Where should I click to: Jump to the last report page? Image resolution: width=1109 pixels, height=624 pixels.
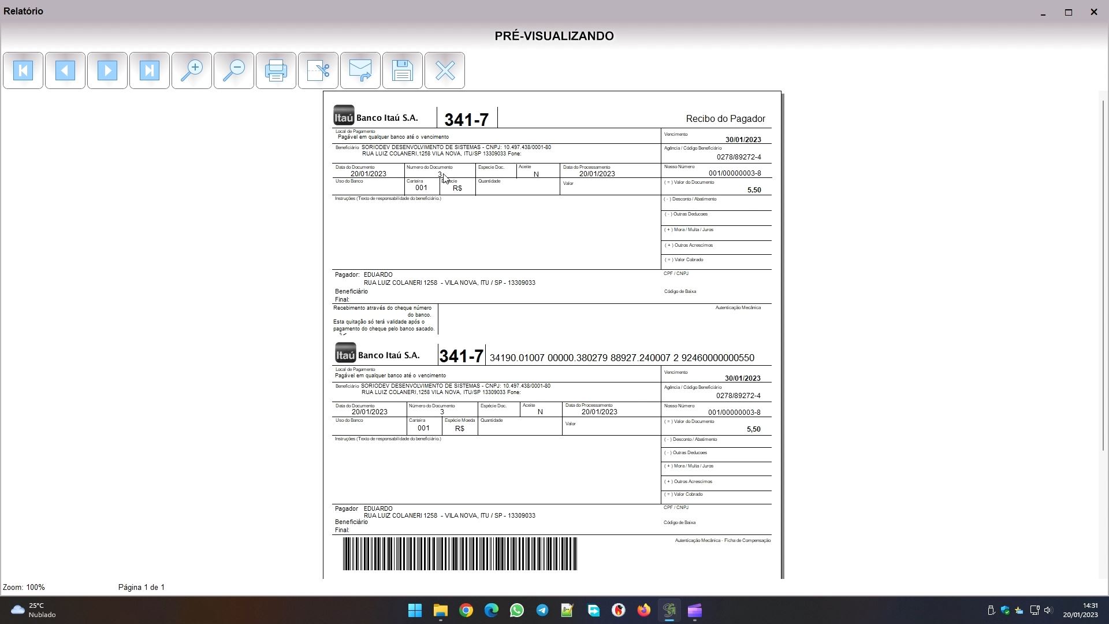pos(150,70)
